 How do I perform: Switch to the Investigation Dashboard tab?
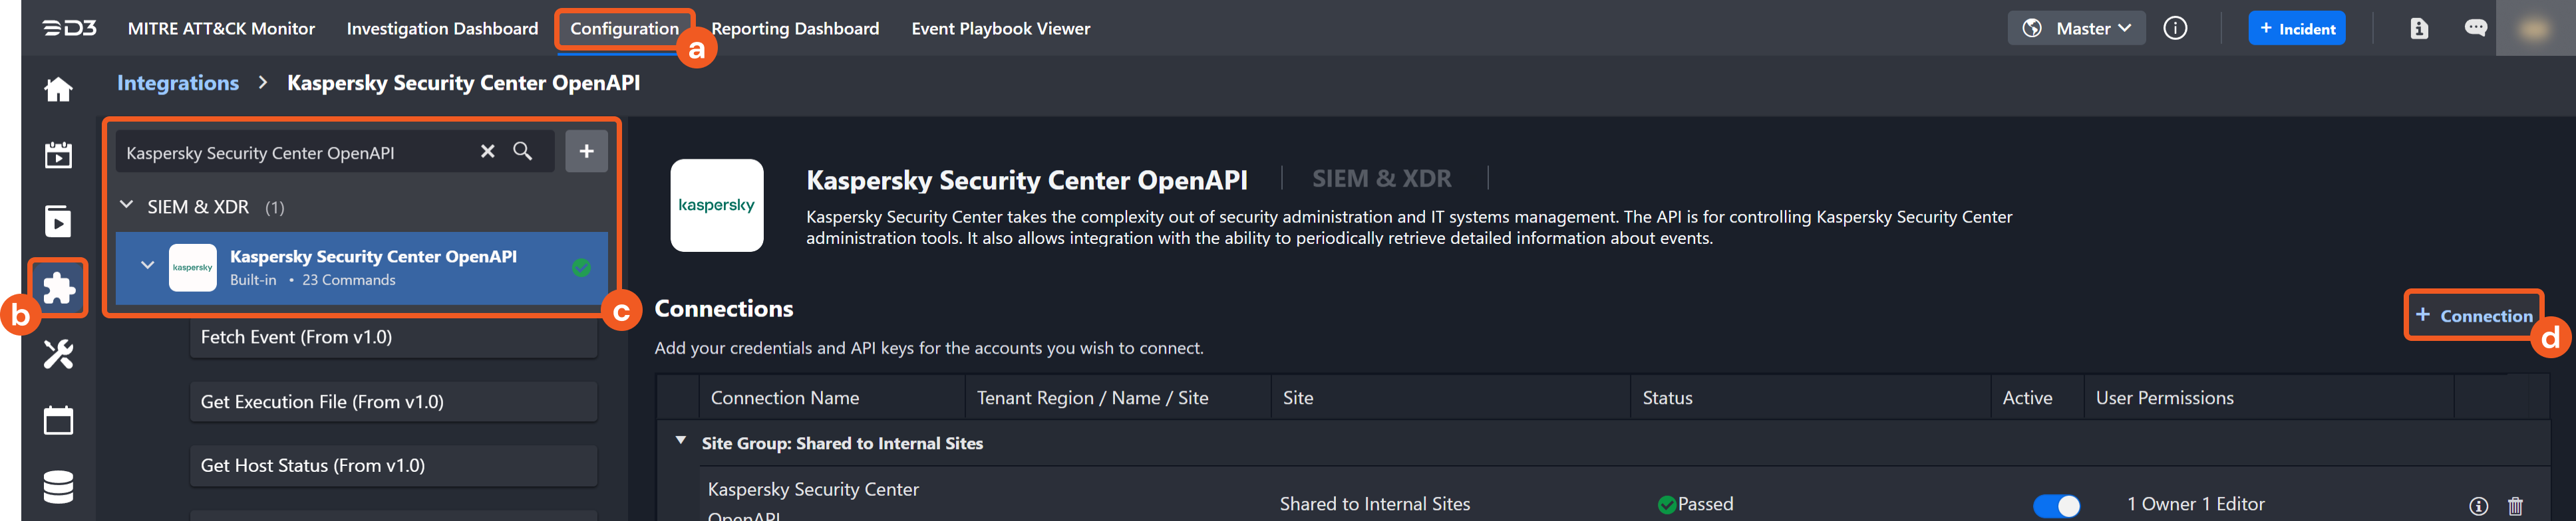click(x=442, y=29)
